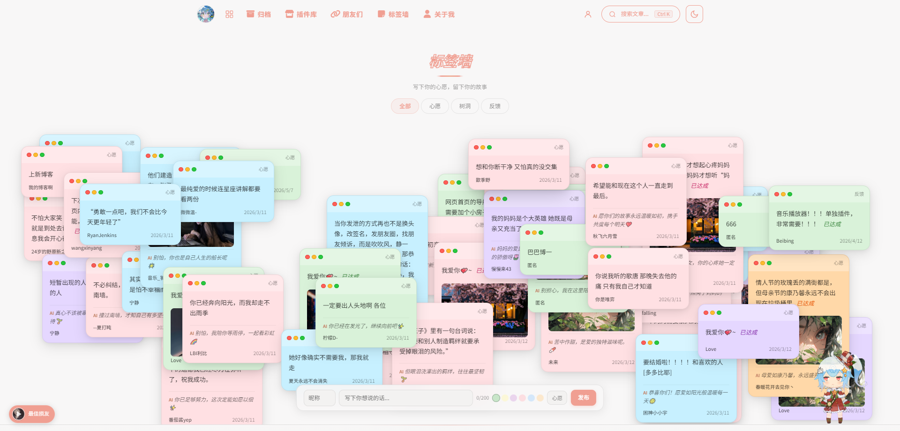Open the note "她好像确实不需要我，那我就走"
This screenshot has width=900, height=431.
pos(332,360)
